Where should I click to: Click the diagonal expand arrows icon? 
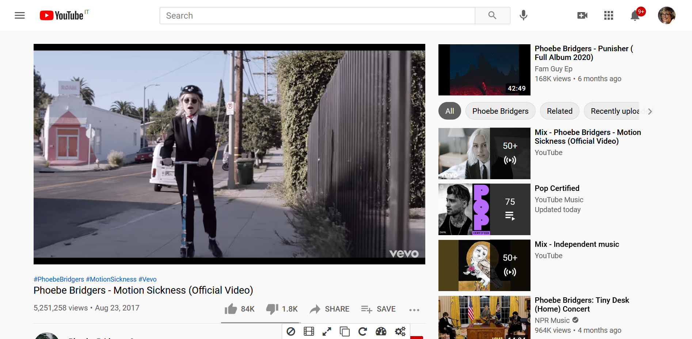pyautogui.click(x=327, y=331)
